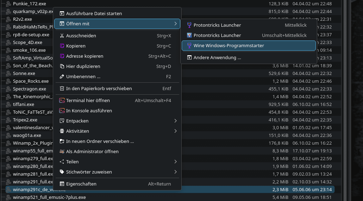Viewport: 363px width, 201px height.
Task: Click the terminal icon for Terminal hier öffnen
Action: [x=62, y=101]
